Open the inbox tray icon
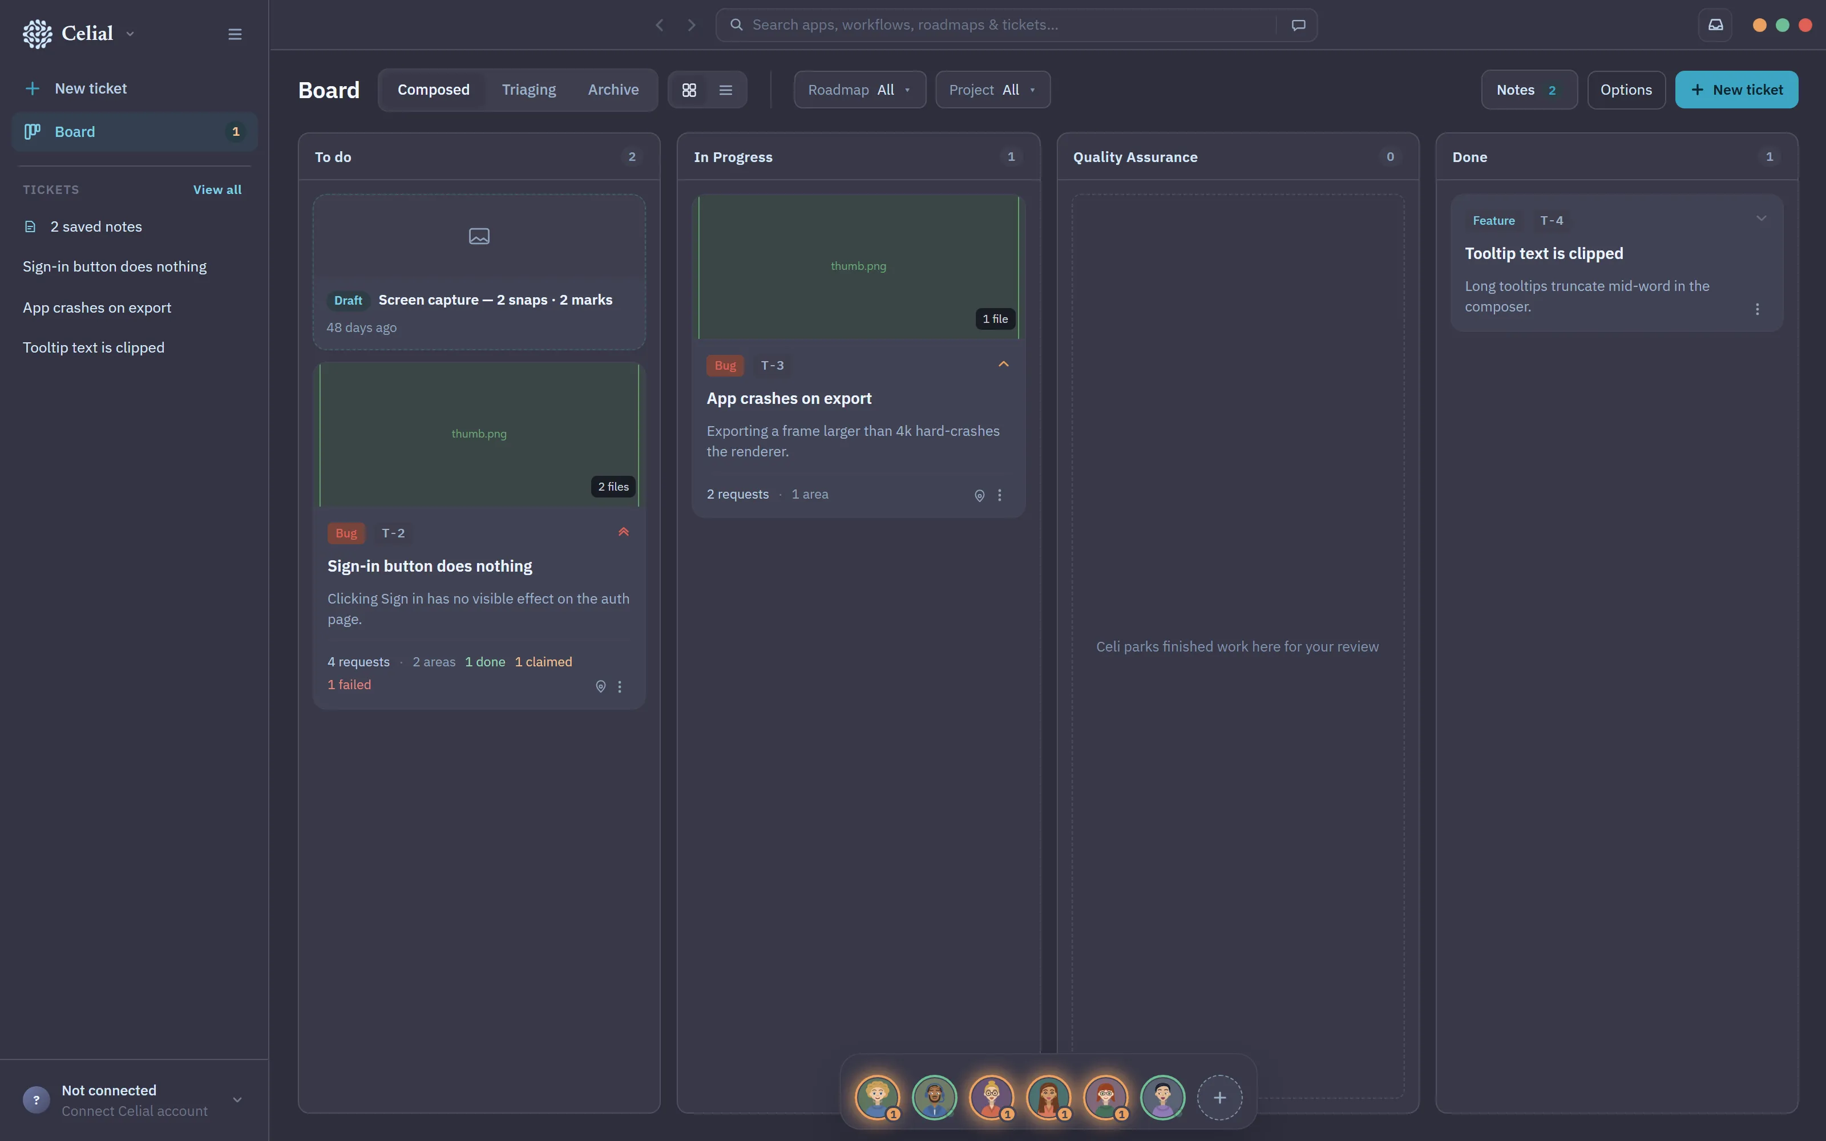Screen dimensions: 1826x1141 click(x=1715, y=25)
